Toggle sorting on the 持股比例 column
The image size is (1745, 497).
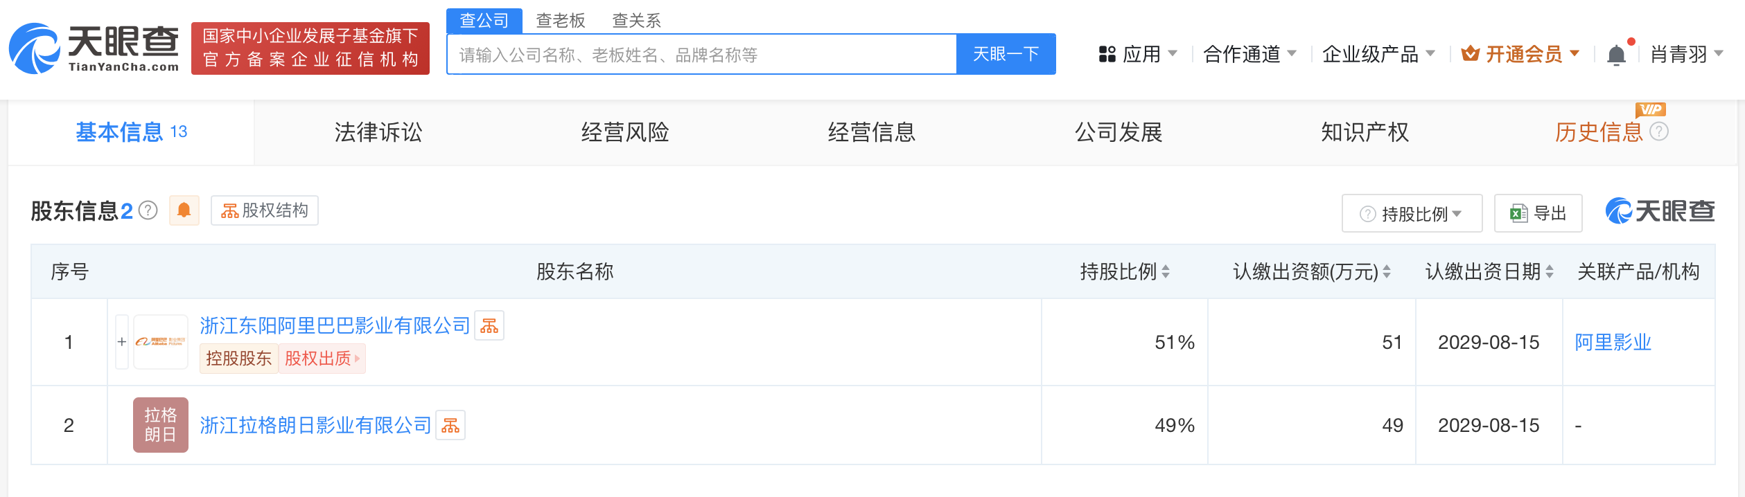coord(1168,272)
